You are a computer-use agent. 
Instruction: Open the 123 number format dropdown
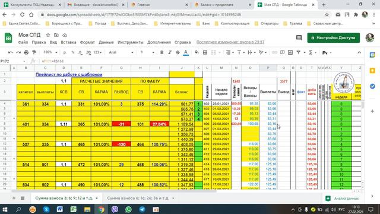[97, 52]
